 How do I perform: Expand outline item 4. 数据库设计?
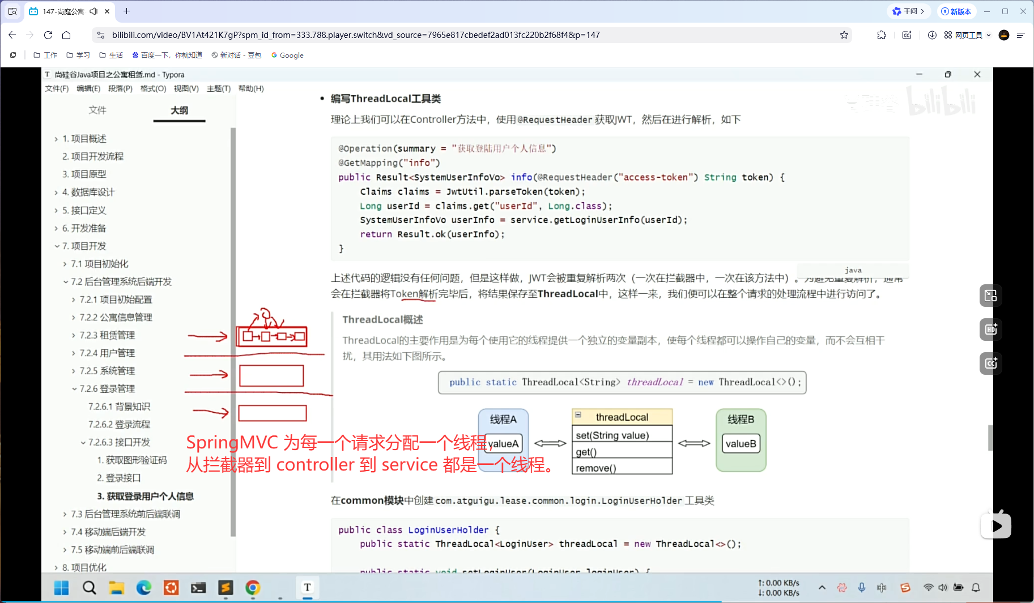56,193
